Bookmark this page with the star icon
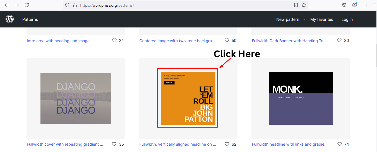The height and width of the screenshot is (152, 377). pos(304,5)
